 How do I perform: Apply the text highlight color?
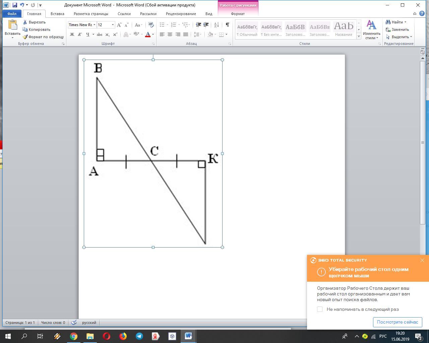click(x=136, y=35)
